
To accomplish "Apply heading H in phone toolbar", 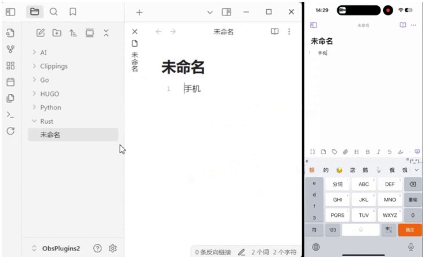I will point(356,152).
